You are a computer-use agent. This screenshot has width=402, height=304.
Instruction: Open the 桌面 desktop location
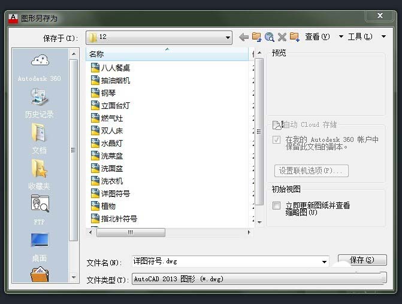[40, 247]
